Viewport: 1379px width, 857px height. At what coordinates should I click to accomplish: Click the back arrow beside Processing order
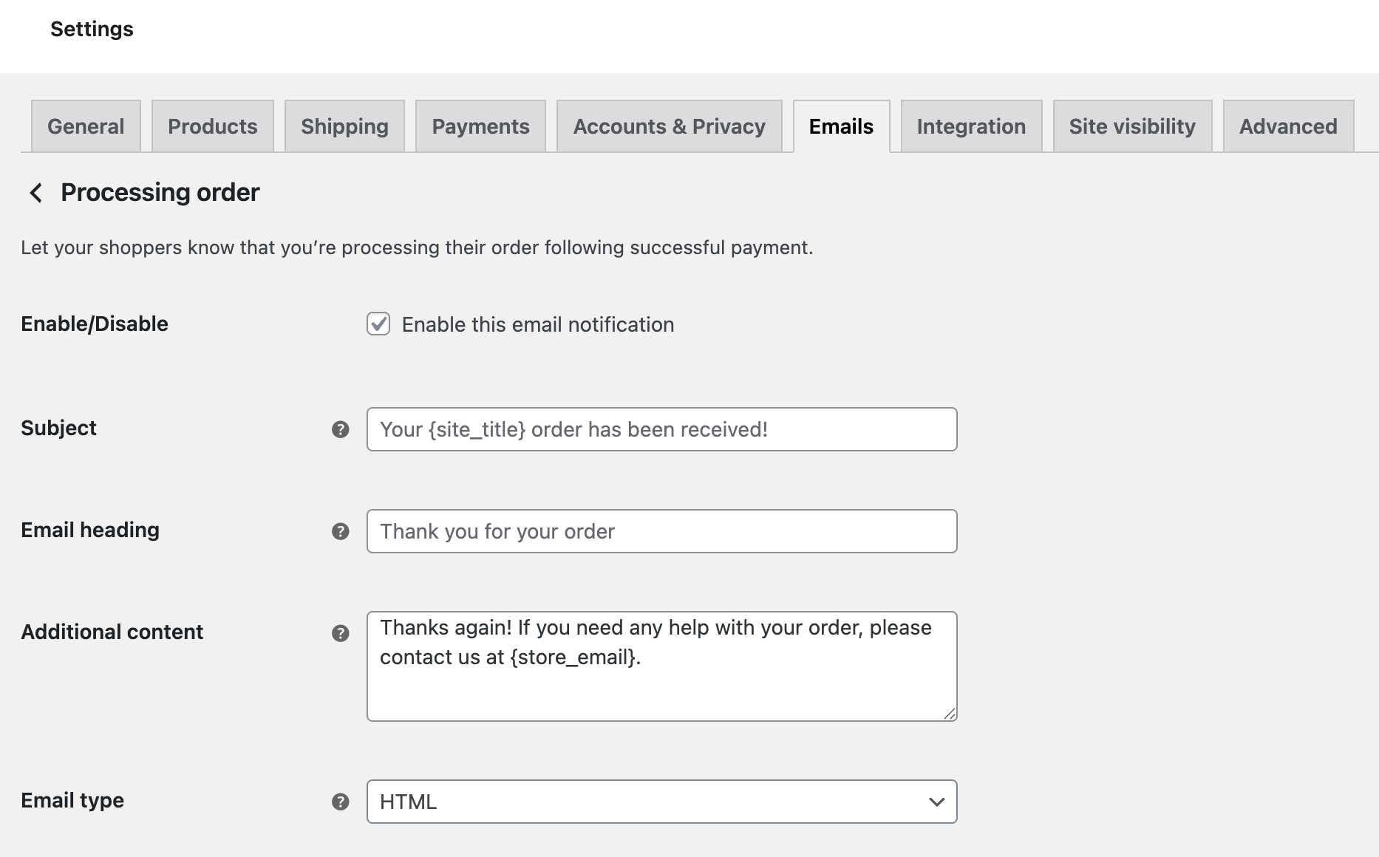pyautogui.click(x=35, y=192)
